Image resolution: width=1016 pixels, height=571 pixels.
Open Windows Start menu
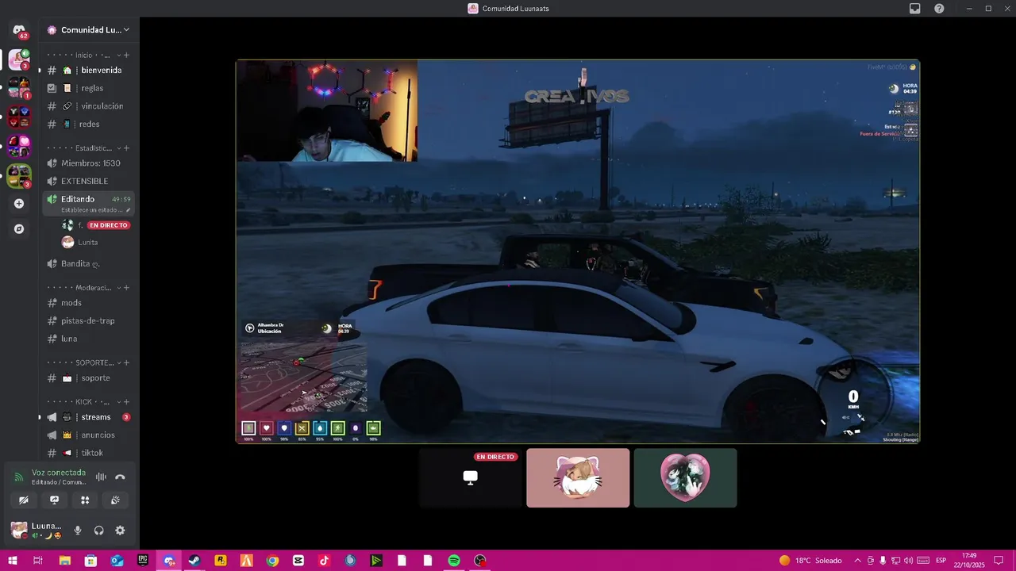tap(12, 561)
